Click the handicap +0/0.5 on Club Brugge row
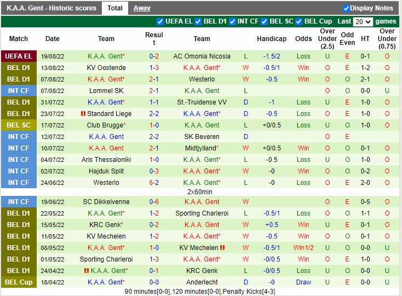This screenshot has height=296, width=402. [272, 125]
